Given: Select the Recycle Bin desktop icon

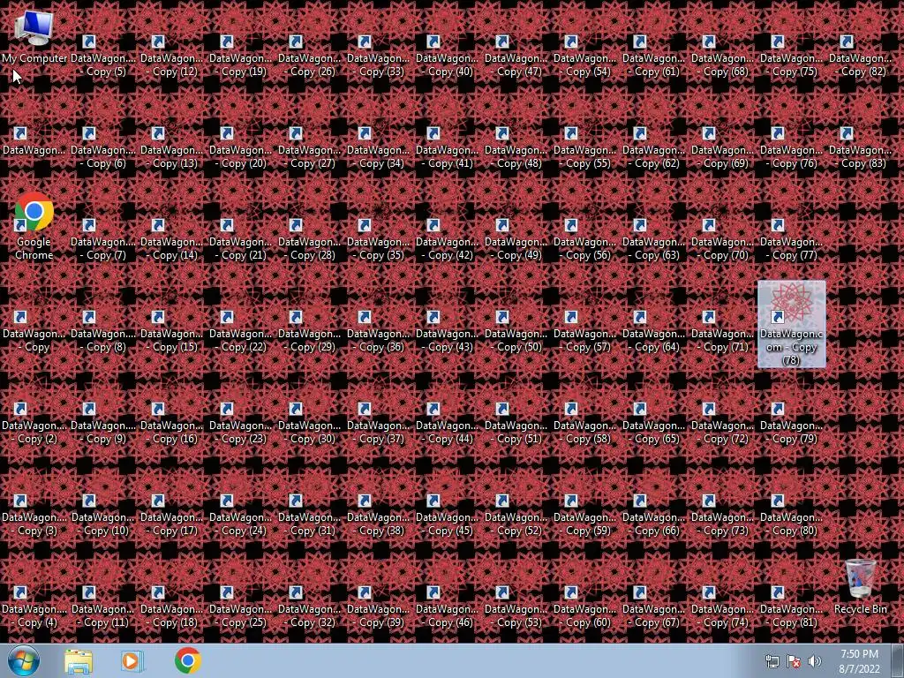Looking at the screenshot, I should [860, 586].
